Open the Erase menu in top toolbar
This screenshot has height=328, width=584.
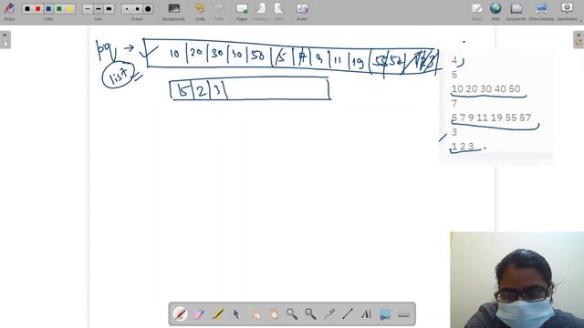(302, 11)
